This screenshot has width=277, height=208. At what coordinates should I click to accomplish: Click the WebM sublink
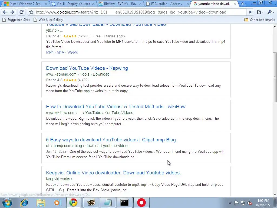(72, 52)
